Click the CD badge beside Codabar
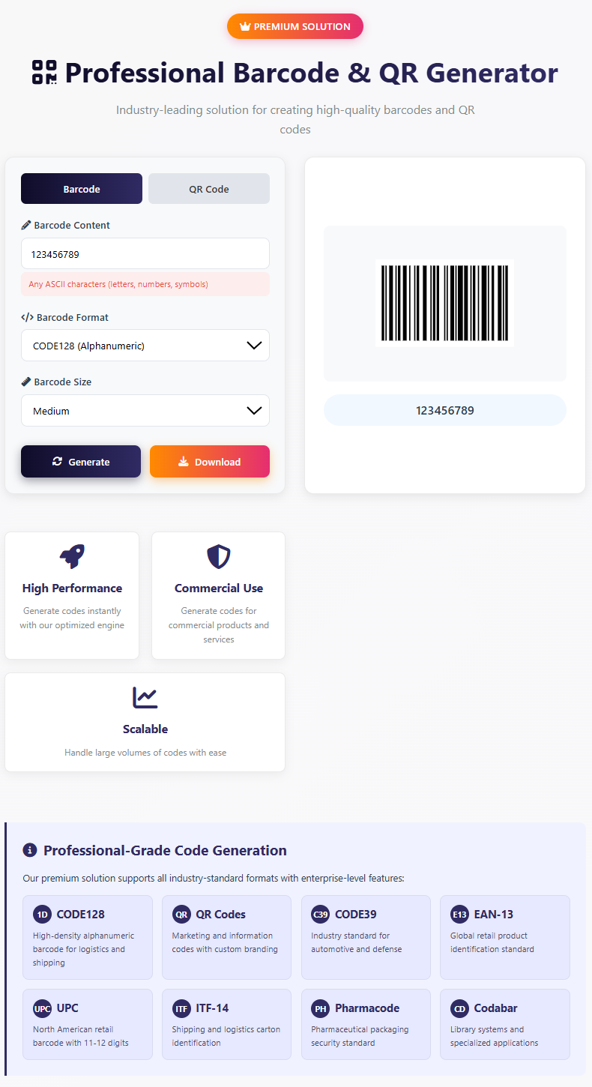The image size is (592, 1087). [x=460, y=1008]
